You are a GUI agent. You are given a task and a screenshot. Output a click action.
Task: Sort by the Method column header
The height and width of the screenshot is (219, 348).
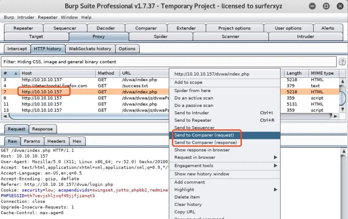[108, 73]
